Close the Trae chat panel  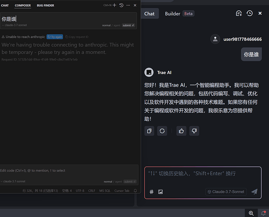[260, 13]
